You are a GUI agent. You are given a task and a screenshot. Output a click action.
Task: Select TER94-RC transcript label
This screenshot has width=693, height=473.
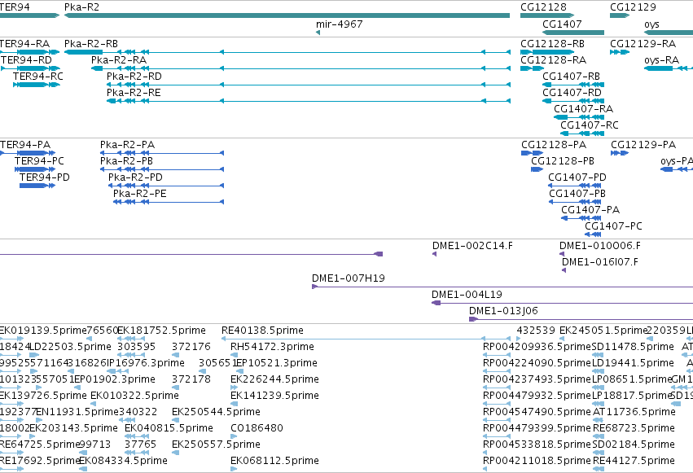(38, 77)
